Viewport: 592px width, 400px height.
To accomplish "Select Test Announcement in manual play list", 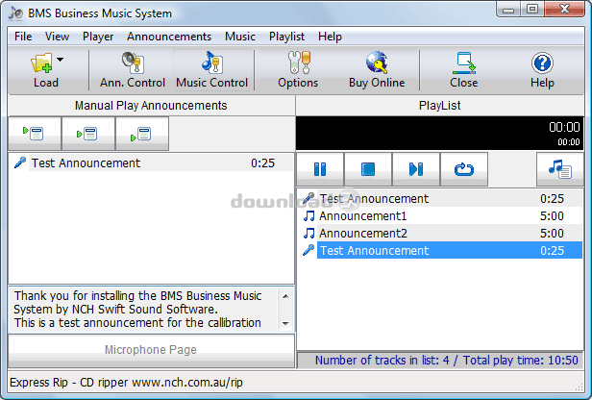I will pyautogui.click(x=152, y=162).
